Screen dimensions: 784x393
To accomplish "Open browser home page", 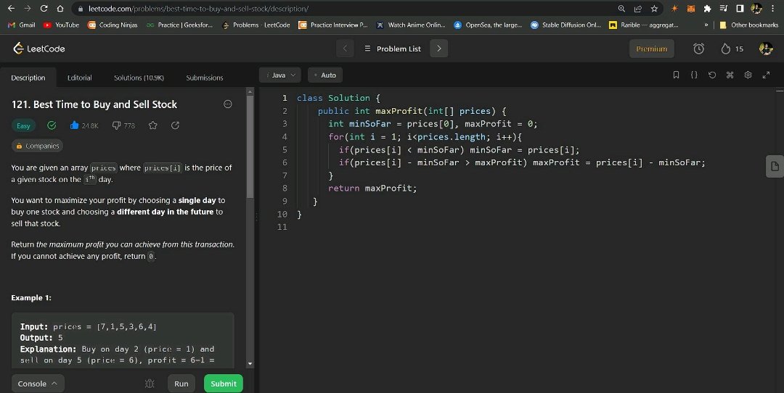I will pos(60,9).
